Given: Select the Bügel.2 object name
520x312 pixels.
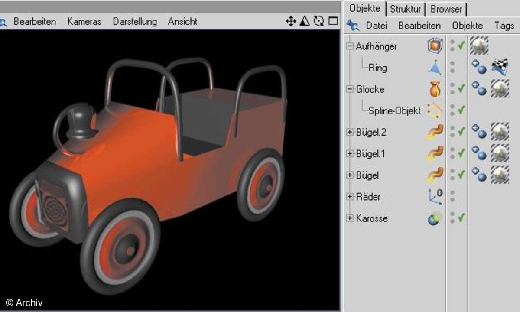Looking at the screenshot, I should [371, 132].
